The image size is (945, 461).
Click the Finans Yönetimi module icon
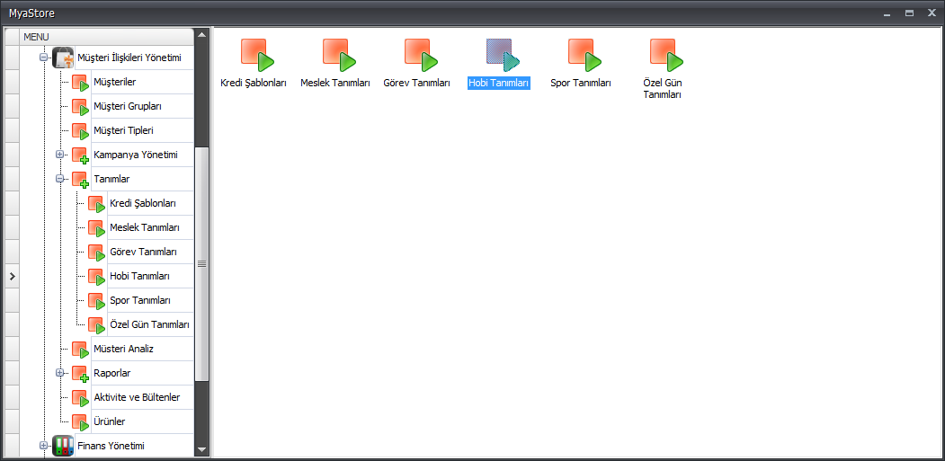[x=62, y=446]
